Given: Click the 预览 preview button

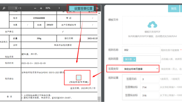Looking at the screenshot, I should coord(174,8).
